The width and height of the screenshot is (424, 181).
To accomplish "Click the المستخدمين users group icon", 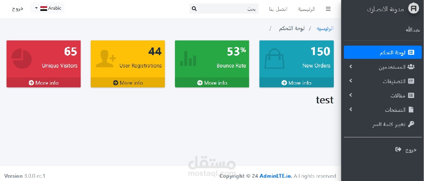I will coord(411,67).
